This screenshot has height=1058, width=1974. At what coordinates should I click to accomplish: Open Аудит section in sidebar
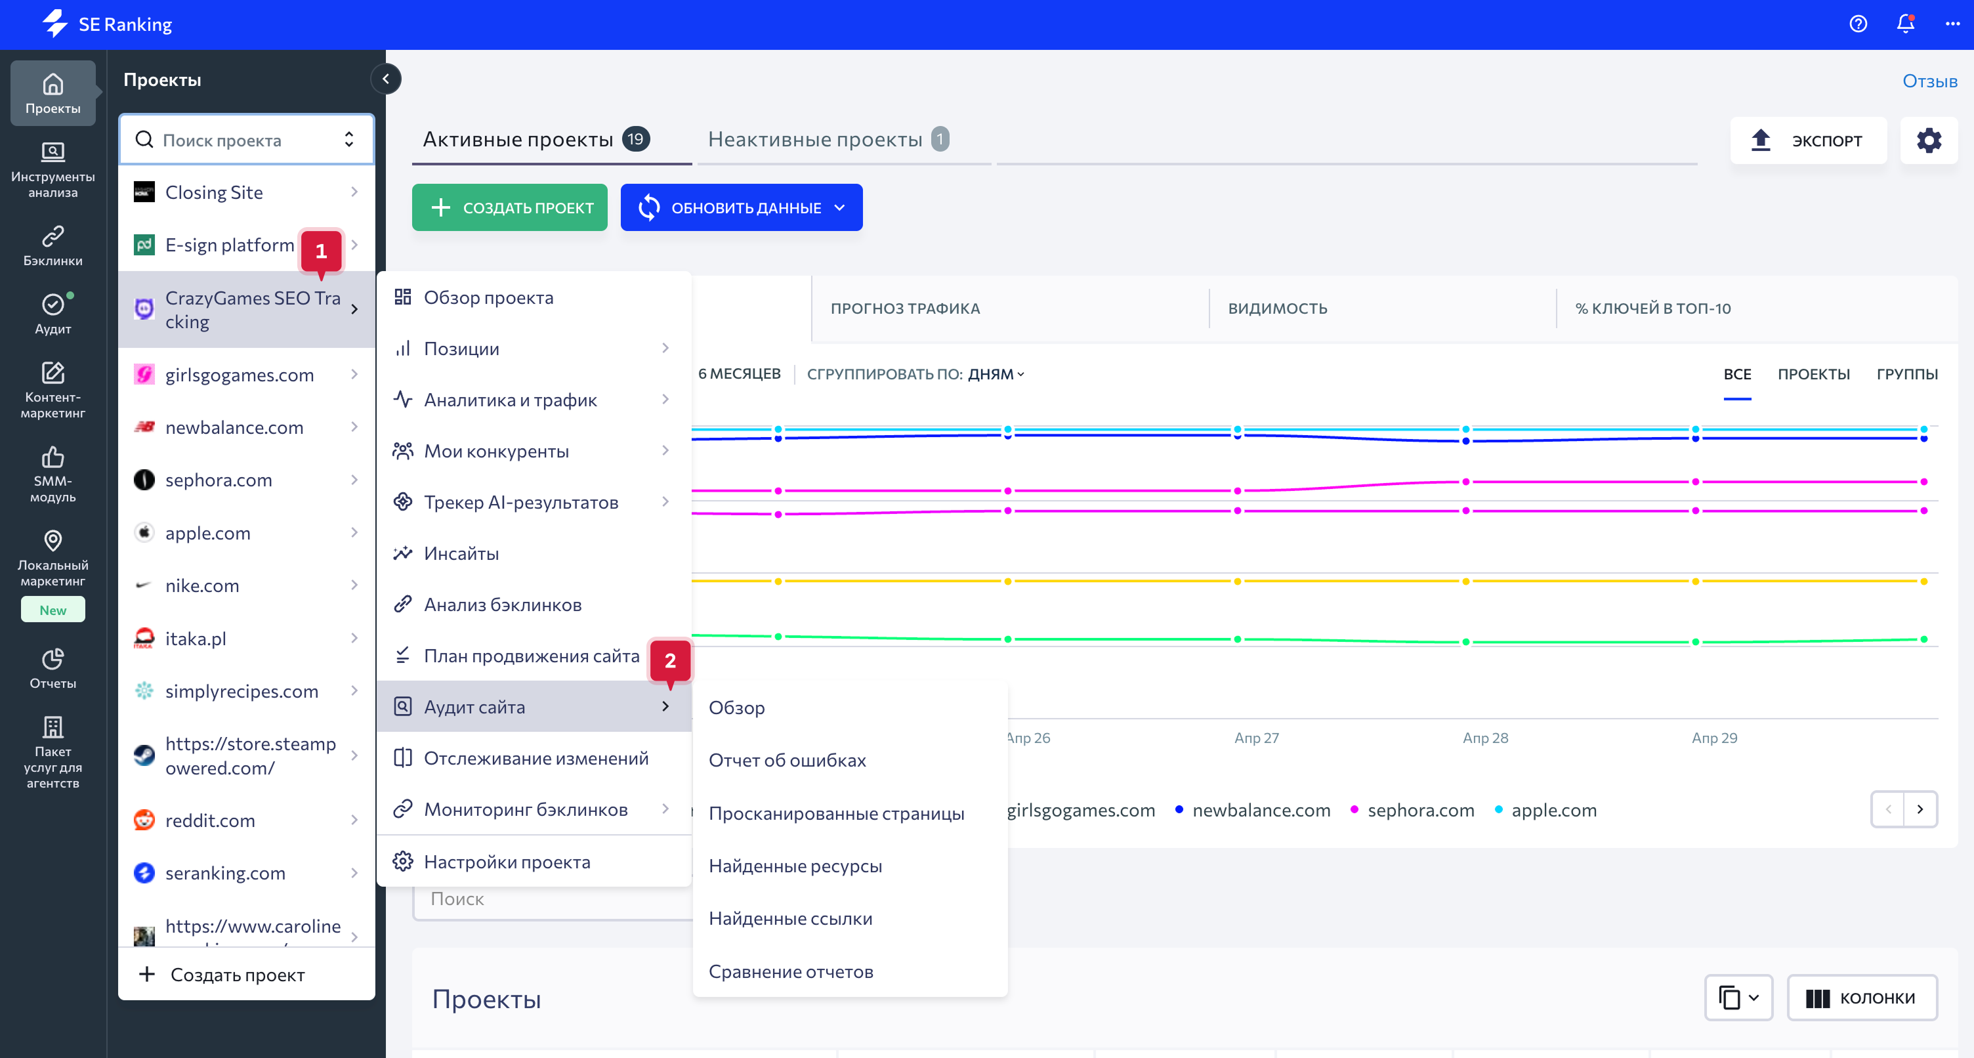(53, 314)
